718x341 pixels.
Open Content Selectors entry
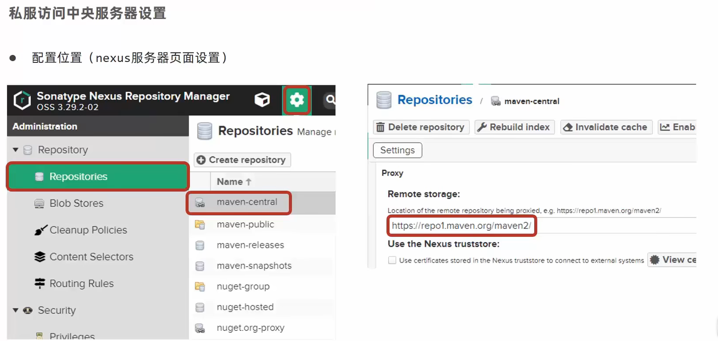coord(91,257)
